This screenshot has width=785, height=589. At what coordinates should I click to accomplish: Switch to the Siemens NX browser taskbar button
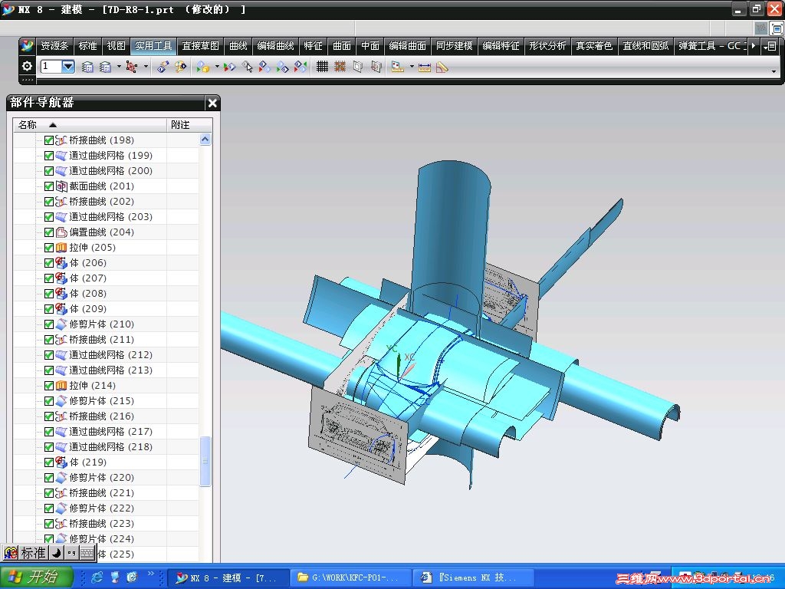pyautogui.click(x=472, y=577)
